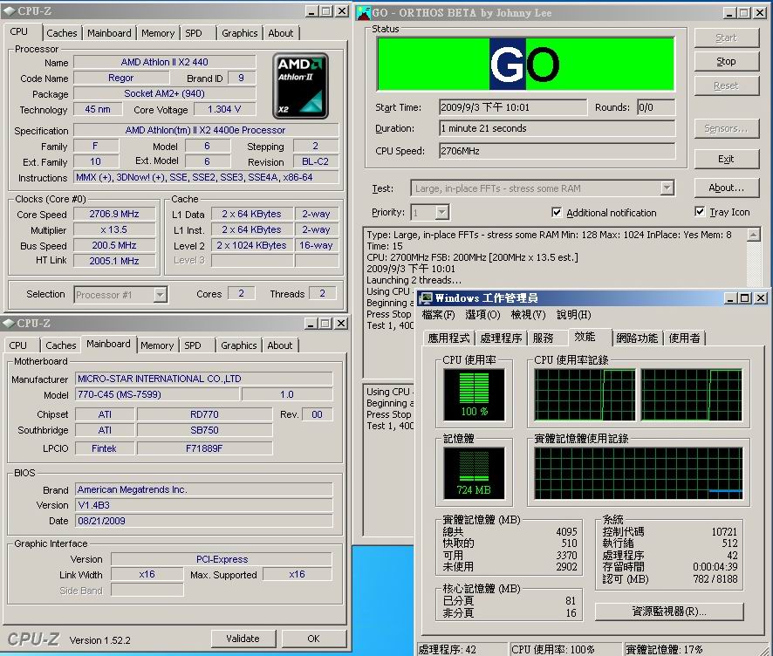Switch to Caches tab in top CPU-Z window

[x=62, y=33]
